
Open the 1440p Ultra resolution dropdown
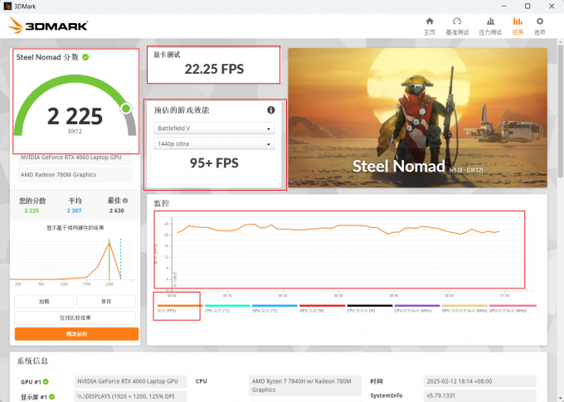click(x=214, y=144)
